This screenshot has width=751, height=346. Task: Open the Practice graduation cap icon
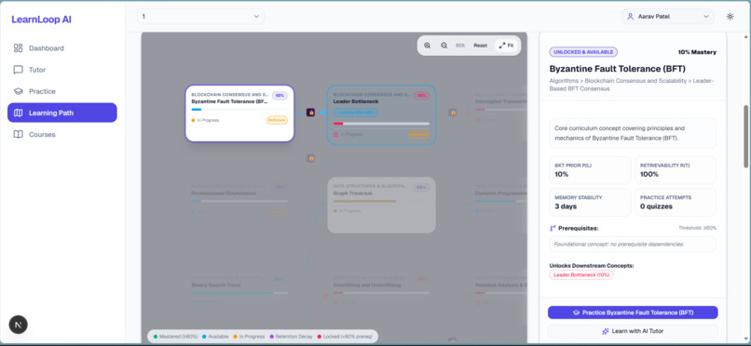pyautogui.click(x=19, y=91)
